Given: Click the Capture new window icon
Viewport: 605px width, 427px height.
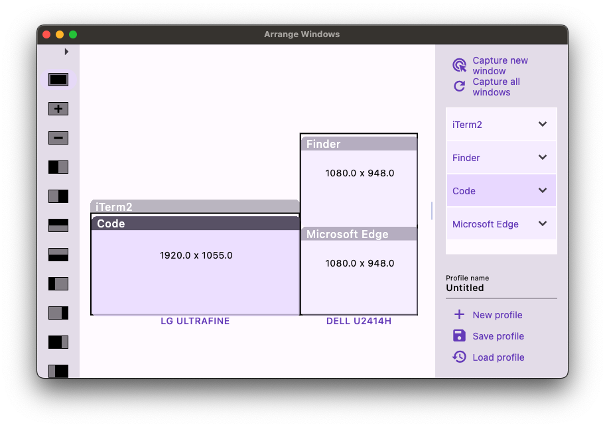Looking at the screenshot, I should [x=459, y=65].
